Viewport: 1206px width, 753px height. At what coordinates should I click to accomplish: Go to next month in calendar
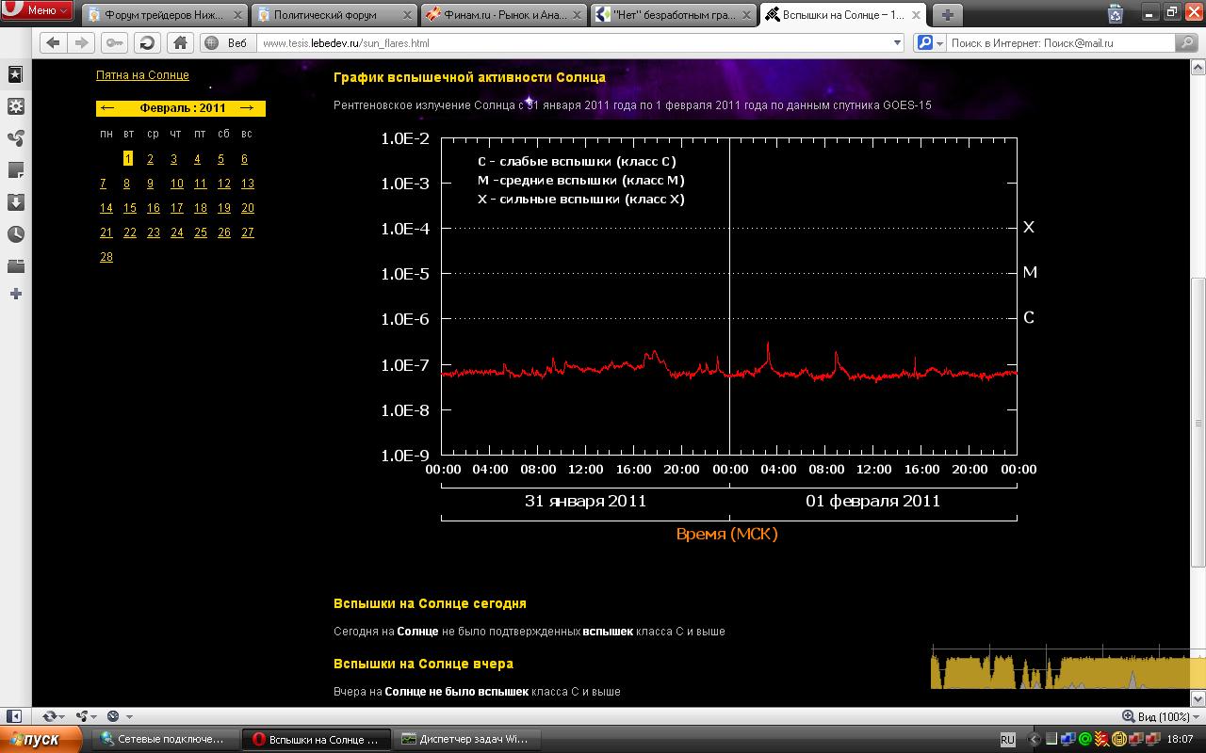(x=247, y=108)
